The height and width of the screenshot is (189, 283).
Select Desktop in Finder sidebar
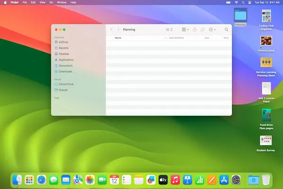(x=62, y=54)
